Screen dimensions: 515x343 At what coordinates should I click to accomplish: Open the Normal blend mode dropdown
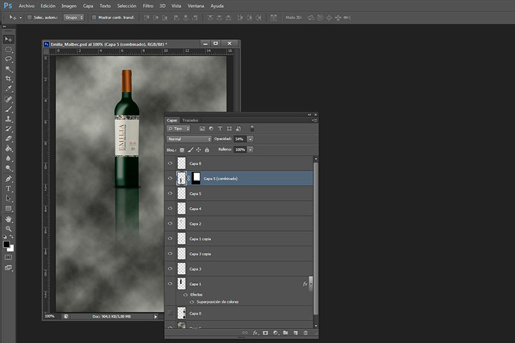click(189, 139)
